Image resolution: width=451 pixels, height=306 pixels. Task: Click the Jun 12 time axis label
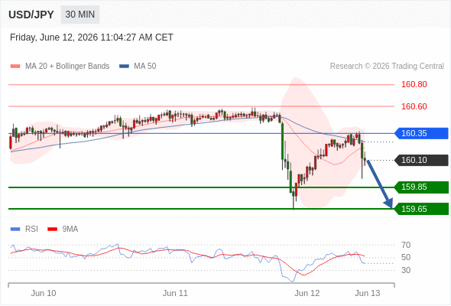coord(307,293)
